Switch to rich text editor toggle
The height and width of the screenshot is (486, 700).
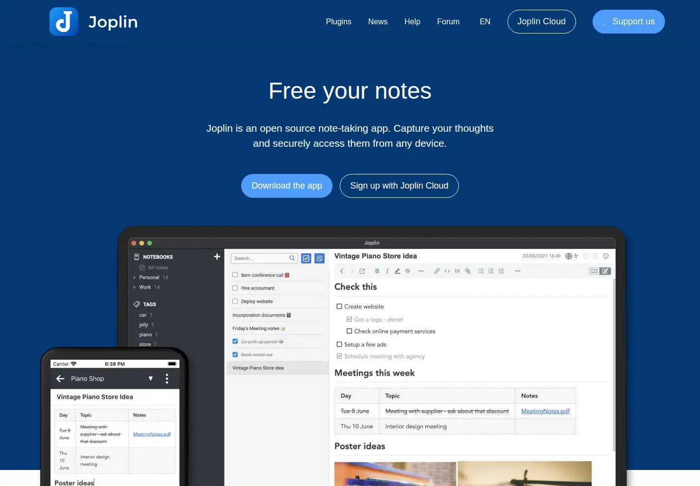(x=605, y=271)
